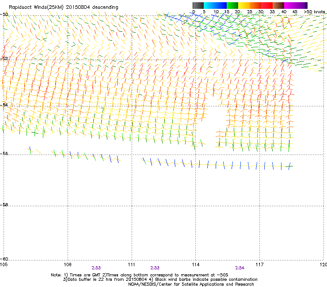Screen dimensions: 327x287
Task: Click the yellow 20-25 knots legend swatch
Action: tap(244, 5)
